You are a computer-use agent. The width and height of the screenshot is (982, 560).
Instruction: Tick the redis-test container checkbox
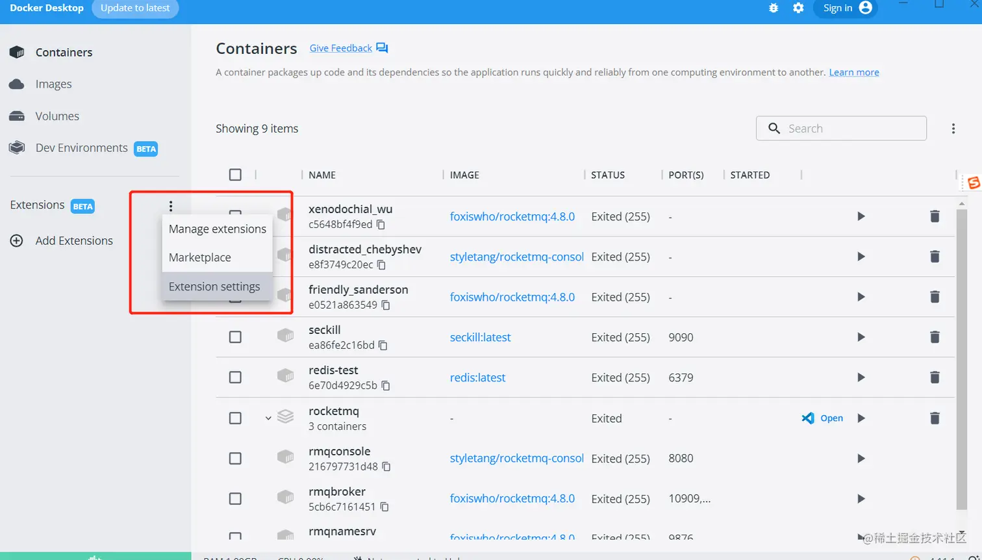point(235,377)
